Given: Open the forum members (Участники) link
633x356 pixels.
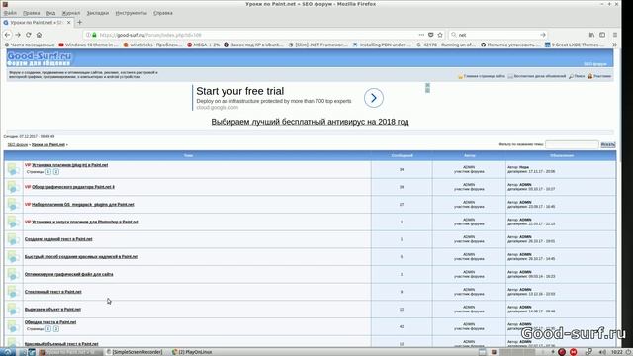Looking at the screenshot, I should pos(599,76).
